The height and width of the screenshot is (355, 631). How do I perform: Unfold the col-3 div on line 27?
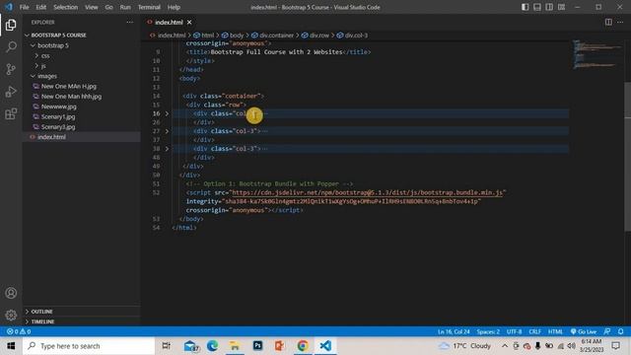[x=167, y=131]
